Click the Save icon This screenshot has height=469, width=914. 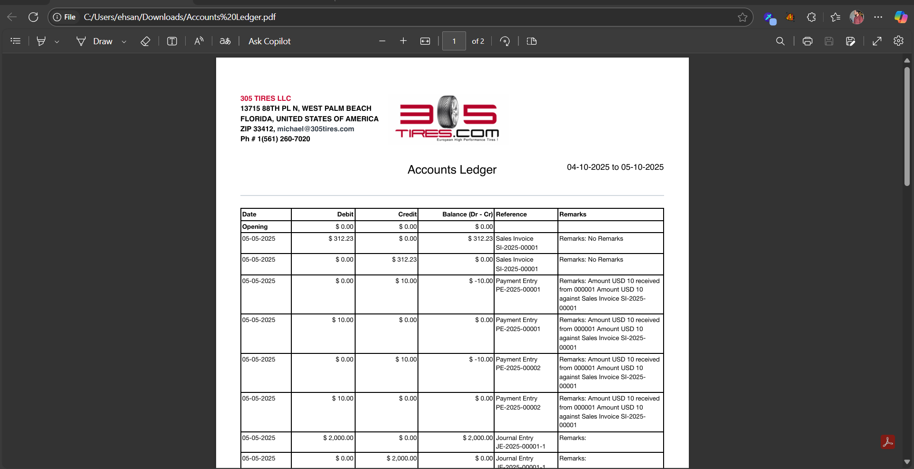[x=829, y=41]
